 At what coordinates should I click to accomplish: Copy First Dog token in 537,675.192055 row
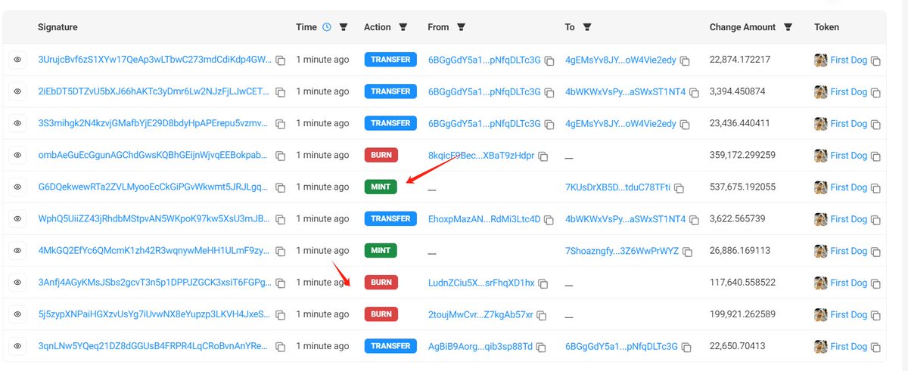[x=876, y=188]
